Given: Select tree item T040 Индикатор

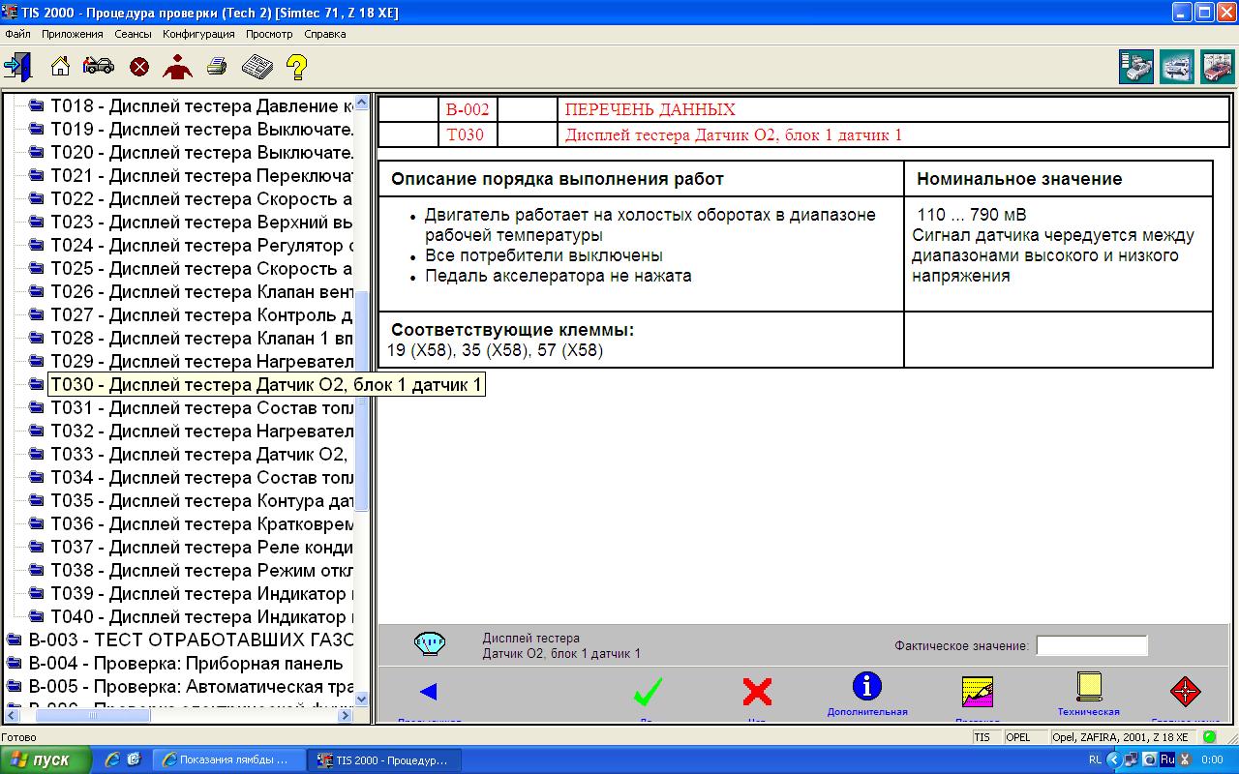Looking at the screenshot, I should [x=202, y=617].
